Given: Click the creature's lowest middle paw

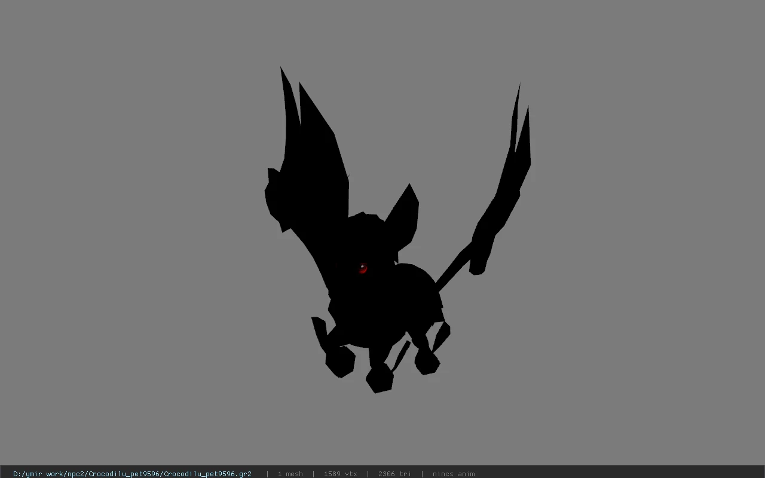Looking at the screenshot, I should coord(380,378).
